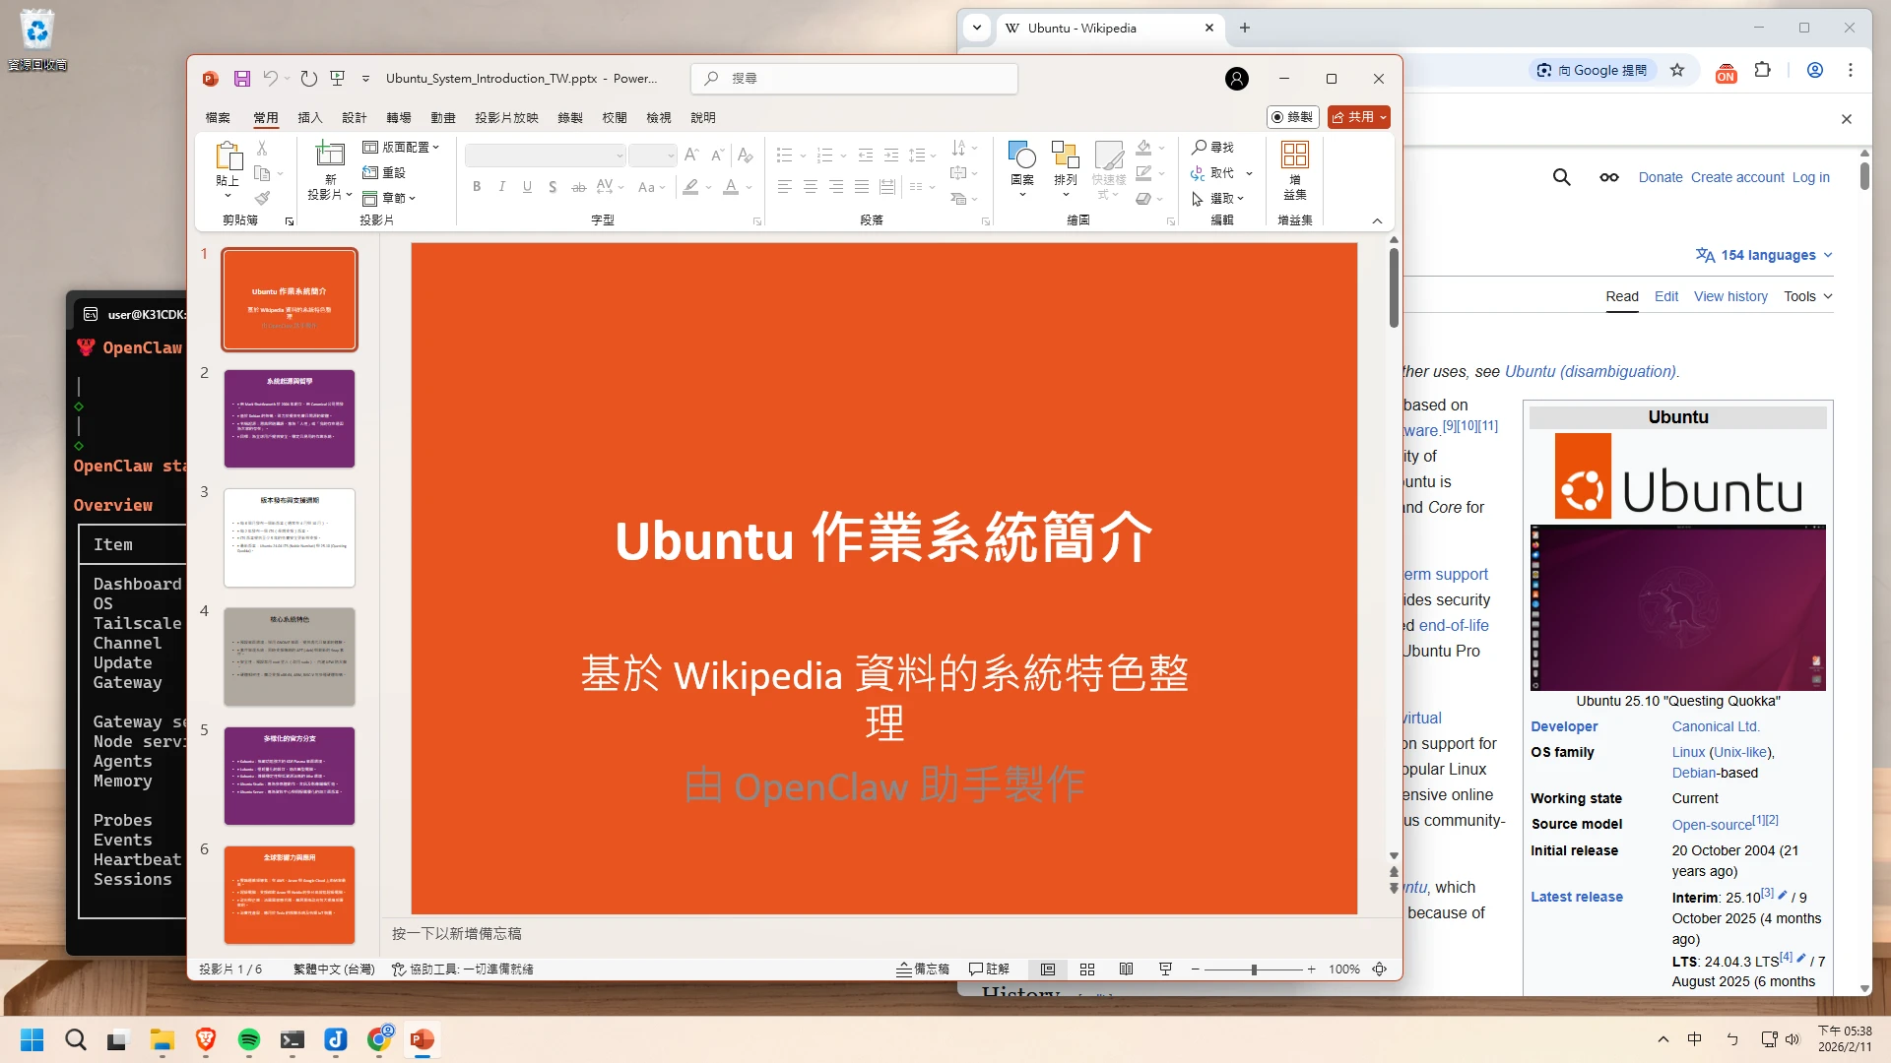
Task: Start slideshow from status bar icon
Action: pyautogui.click(x=1165, y=969)
